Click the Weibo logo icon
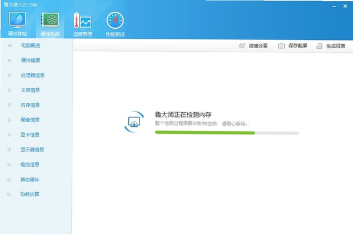Image resolution: width=353 pixels, height=235 pixels. point(242,46)
